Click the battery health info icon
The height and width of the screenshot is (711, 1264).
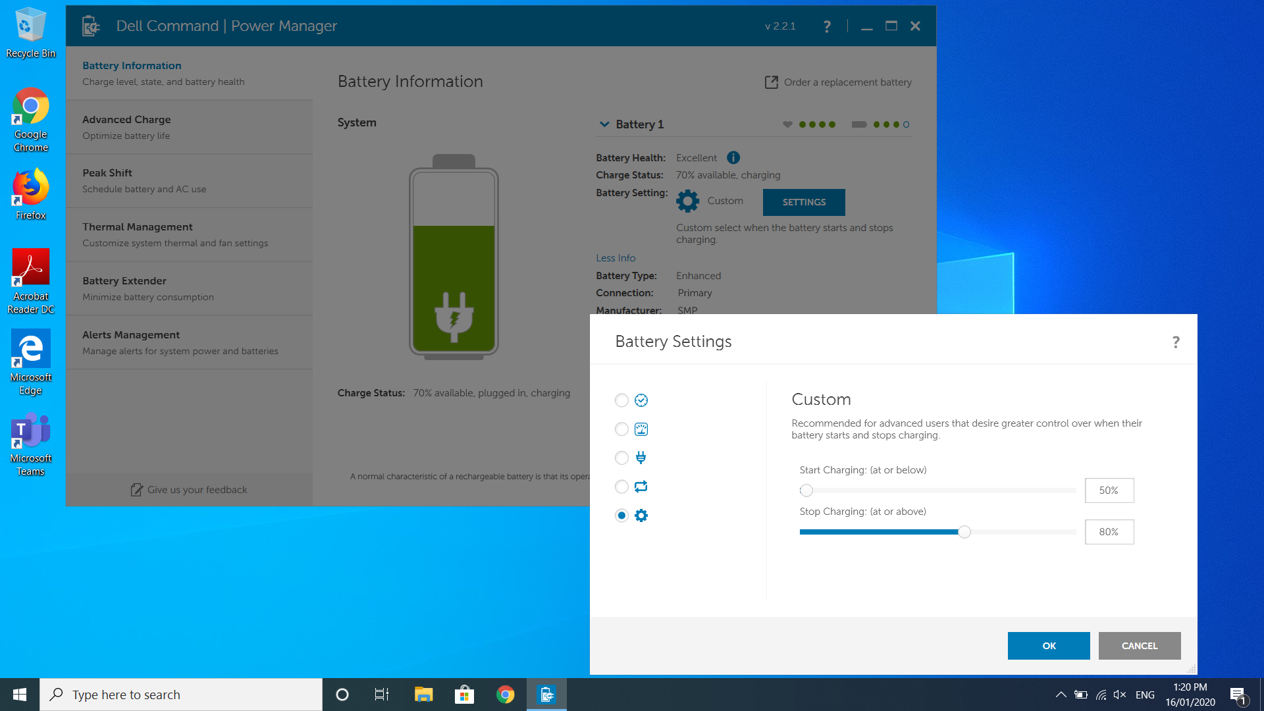733,157
